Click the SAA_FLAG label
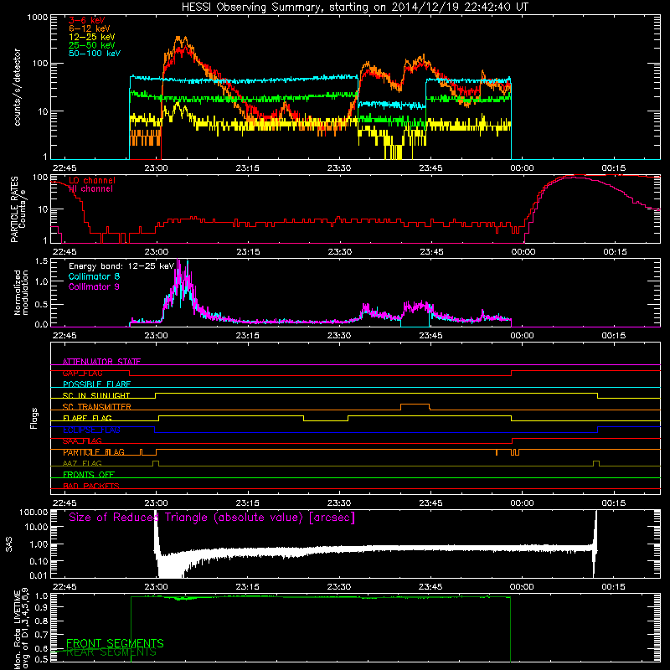Screen dimensions: 670x670 pyautogui.click(x=82, y=441)
